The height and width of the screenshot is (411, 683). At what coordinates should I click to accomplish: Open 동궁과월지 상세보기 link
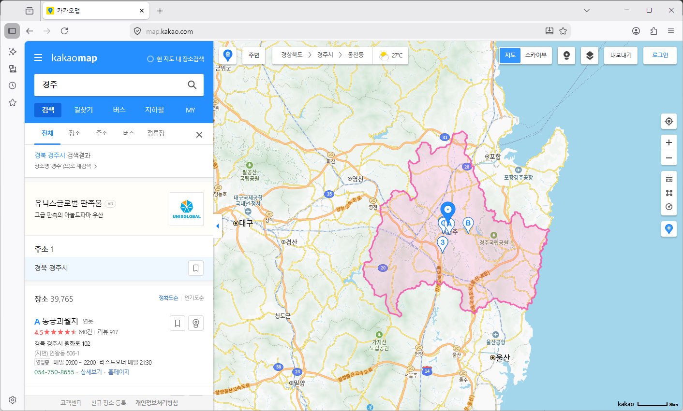click(x=91, y=372)
